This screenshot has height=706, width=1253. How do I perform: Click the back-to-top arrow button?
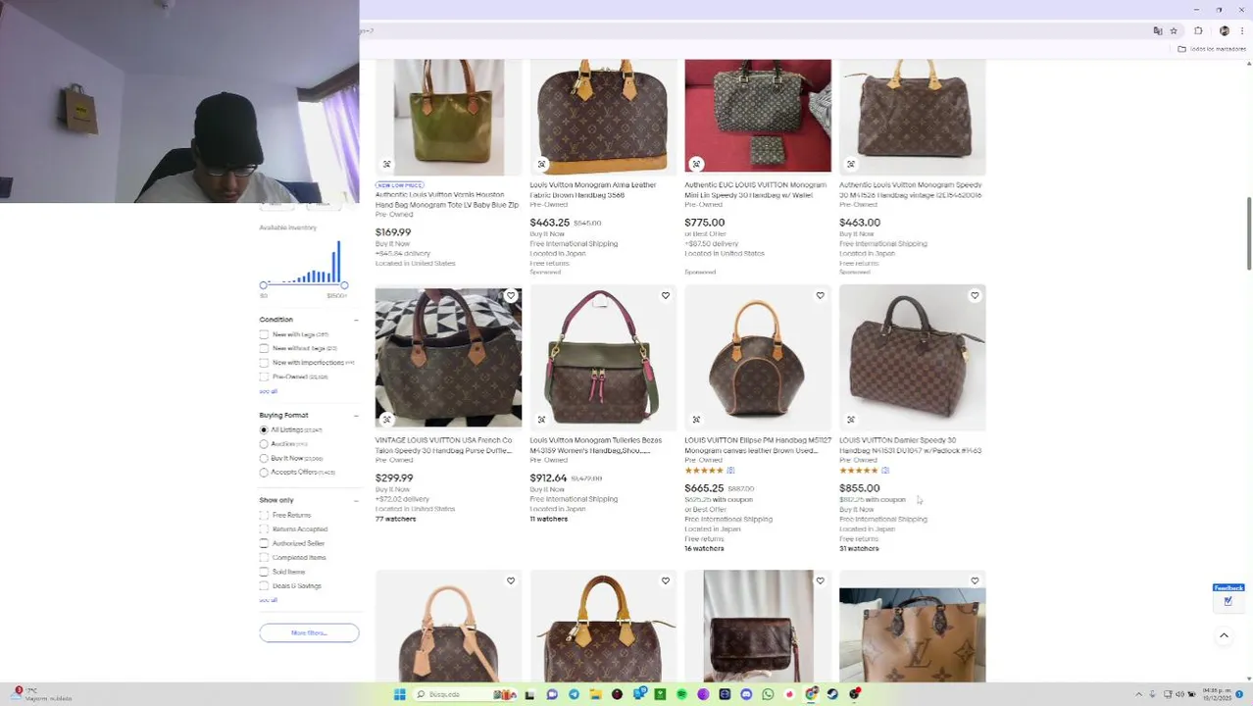pos(1224,635)
